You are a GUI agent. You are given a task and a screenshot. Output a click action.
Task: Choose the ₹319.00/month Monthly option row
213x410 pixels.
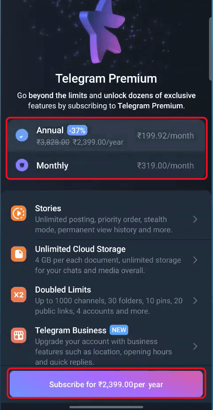106,165
